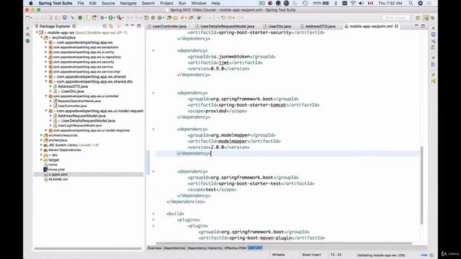This screenshot has width=461, height=259.
Task: Open the Source menu
Action: pyautogui.click(x=108, y=3)
